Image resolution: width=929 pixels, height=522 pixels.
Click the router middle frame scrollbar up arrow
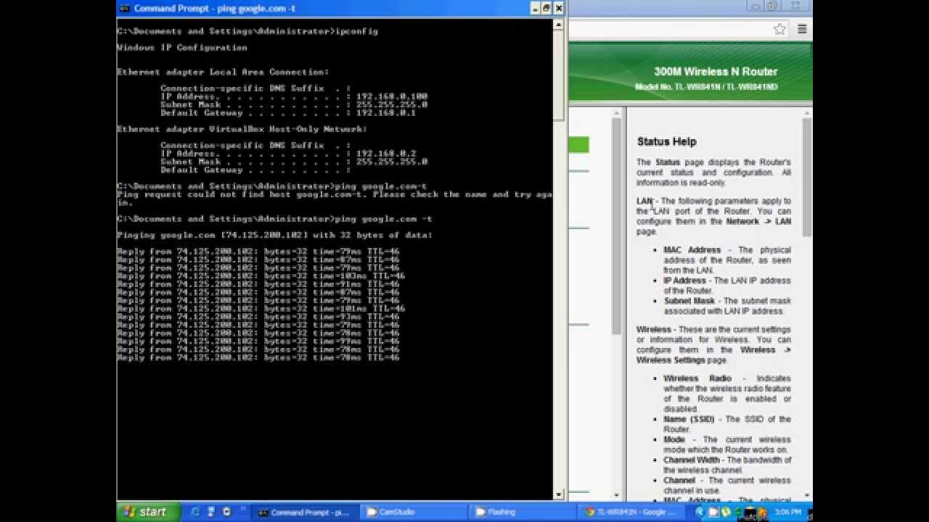click(616, 112)
